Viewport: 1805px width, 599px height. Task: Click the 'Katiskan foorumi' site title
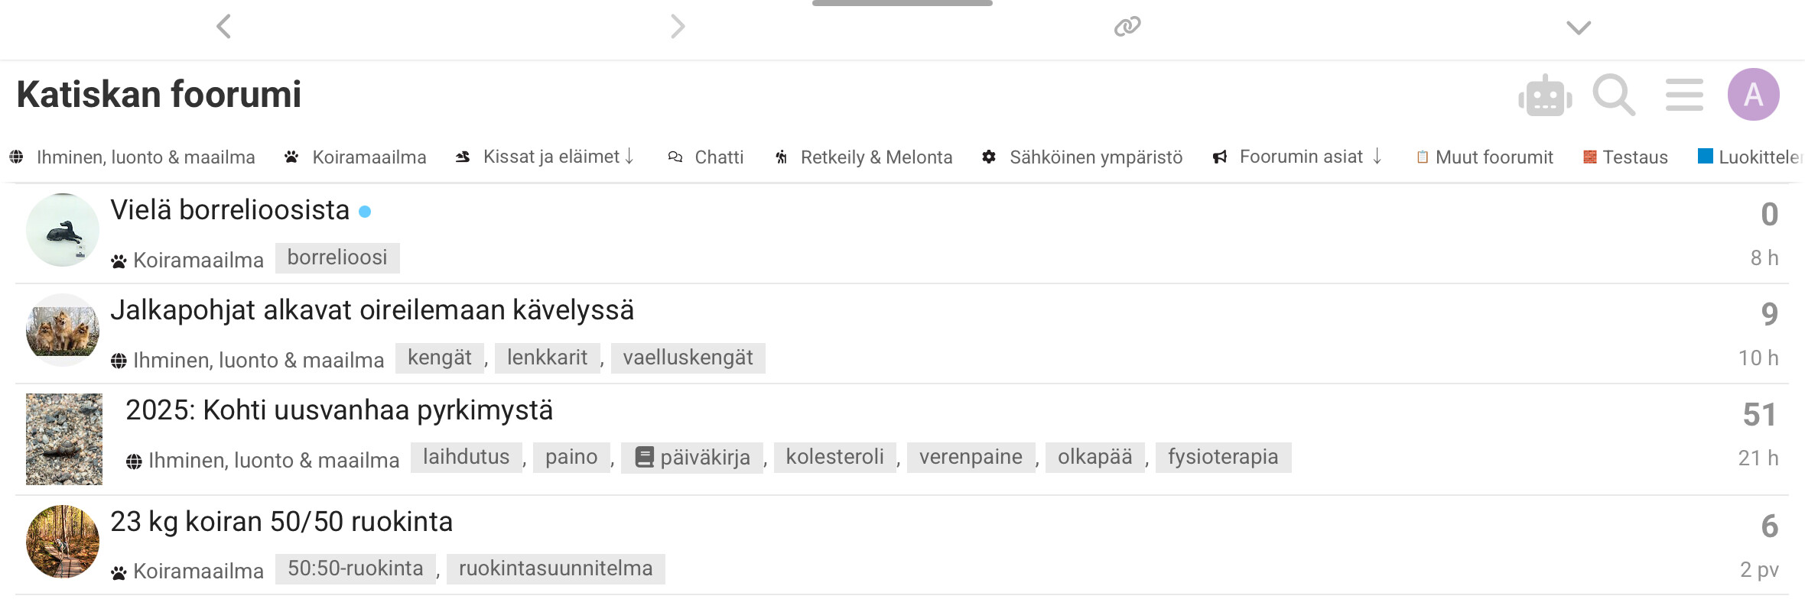click(x=159, y=95)
